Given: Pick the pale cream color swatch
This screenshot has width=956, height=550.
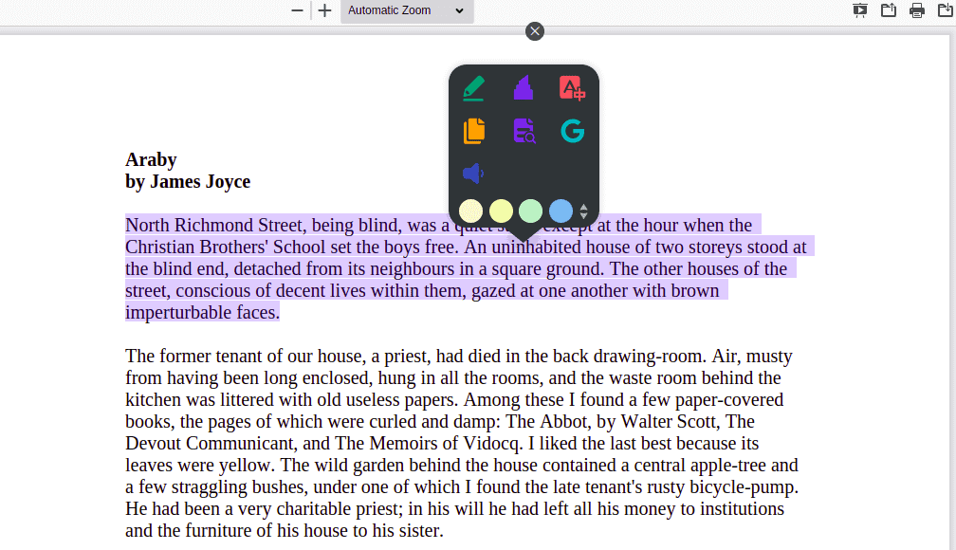Looking at the screenshot, I should [470, 211].
